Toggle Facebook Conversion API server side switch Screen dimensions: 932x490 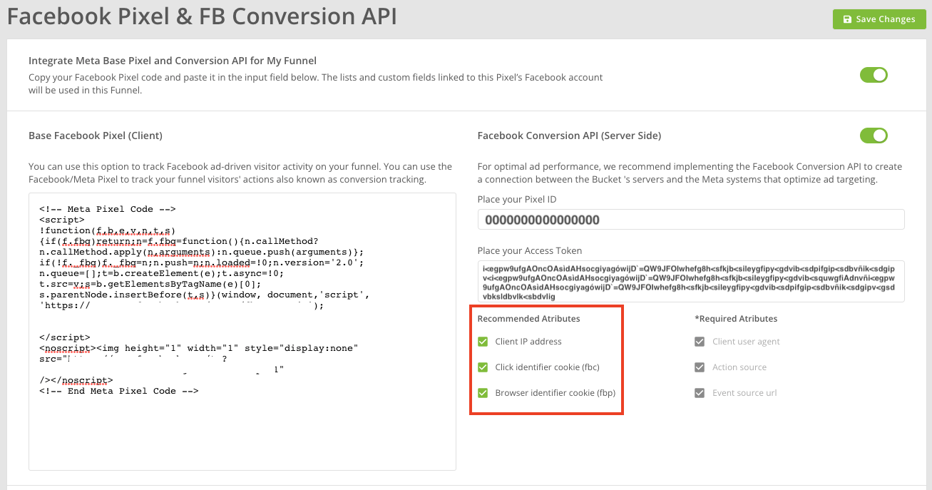click(874, 136)
